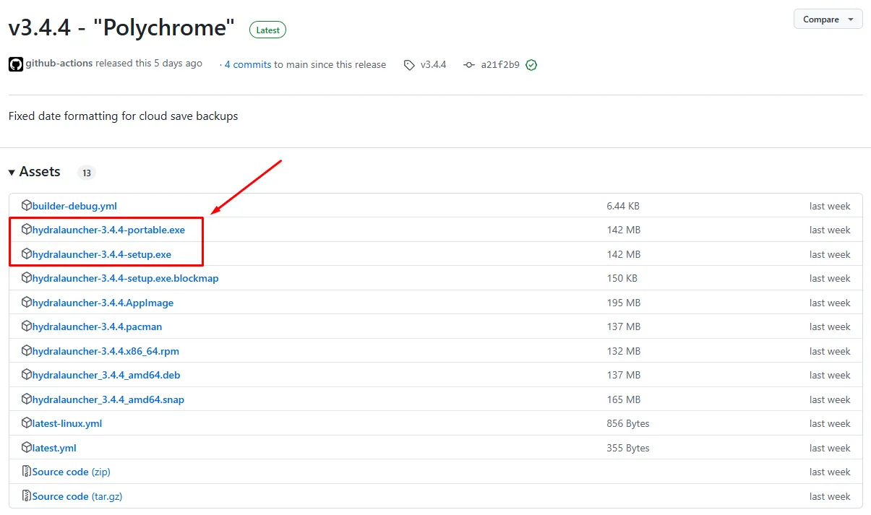This screenshot has width=871, height=515.
Task: Click package icon beside the snap file
Action: 27,399
